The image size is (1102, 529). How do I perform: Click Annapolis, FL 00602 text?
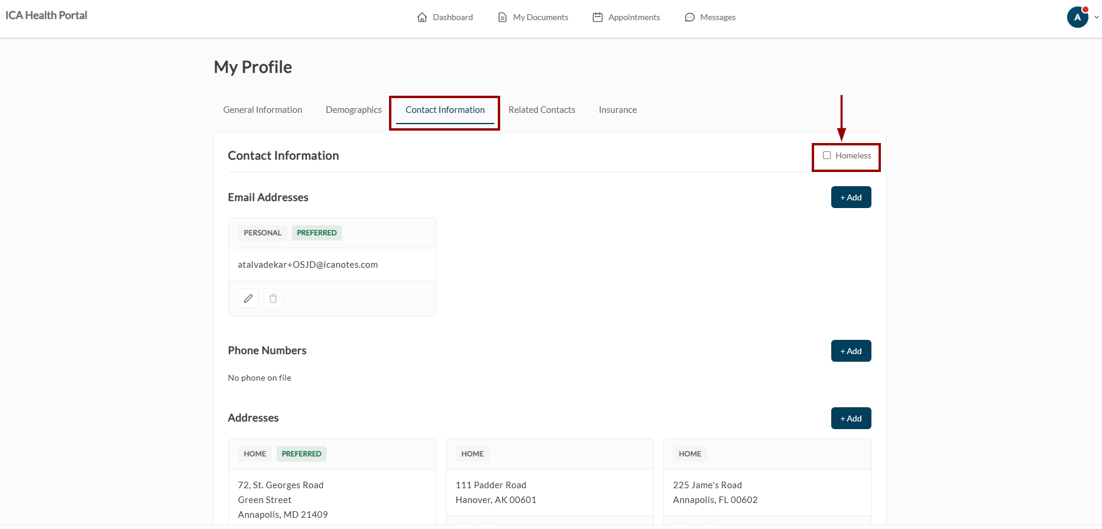[715, 500]
